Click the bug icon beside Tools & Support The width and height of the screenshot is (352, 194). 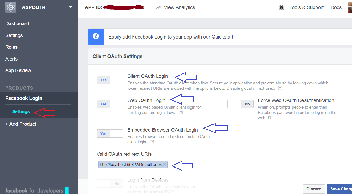tap(282, 8)
